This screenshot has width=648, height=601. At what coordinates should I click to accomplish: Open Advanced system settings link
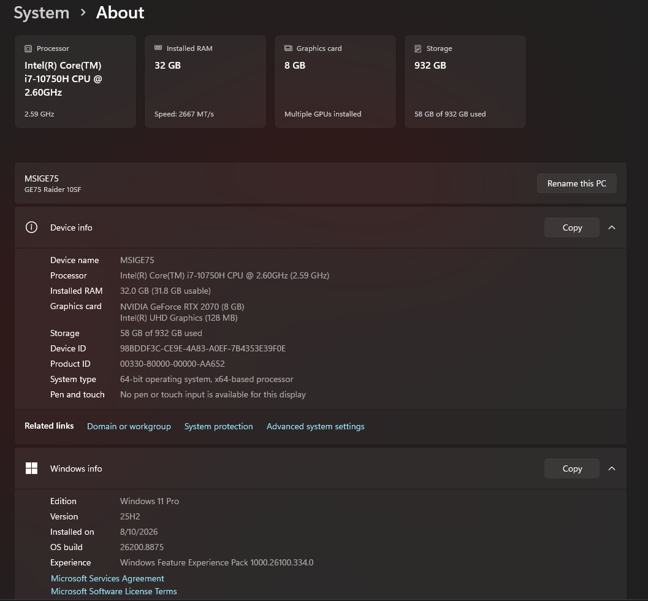(x=315, y=426)
